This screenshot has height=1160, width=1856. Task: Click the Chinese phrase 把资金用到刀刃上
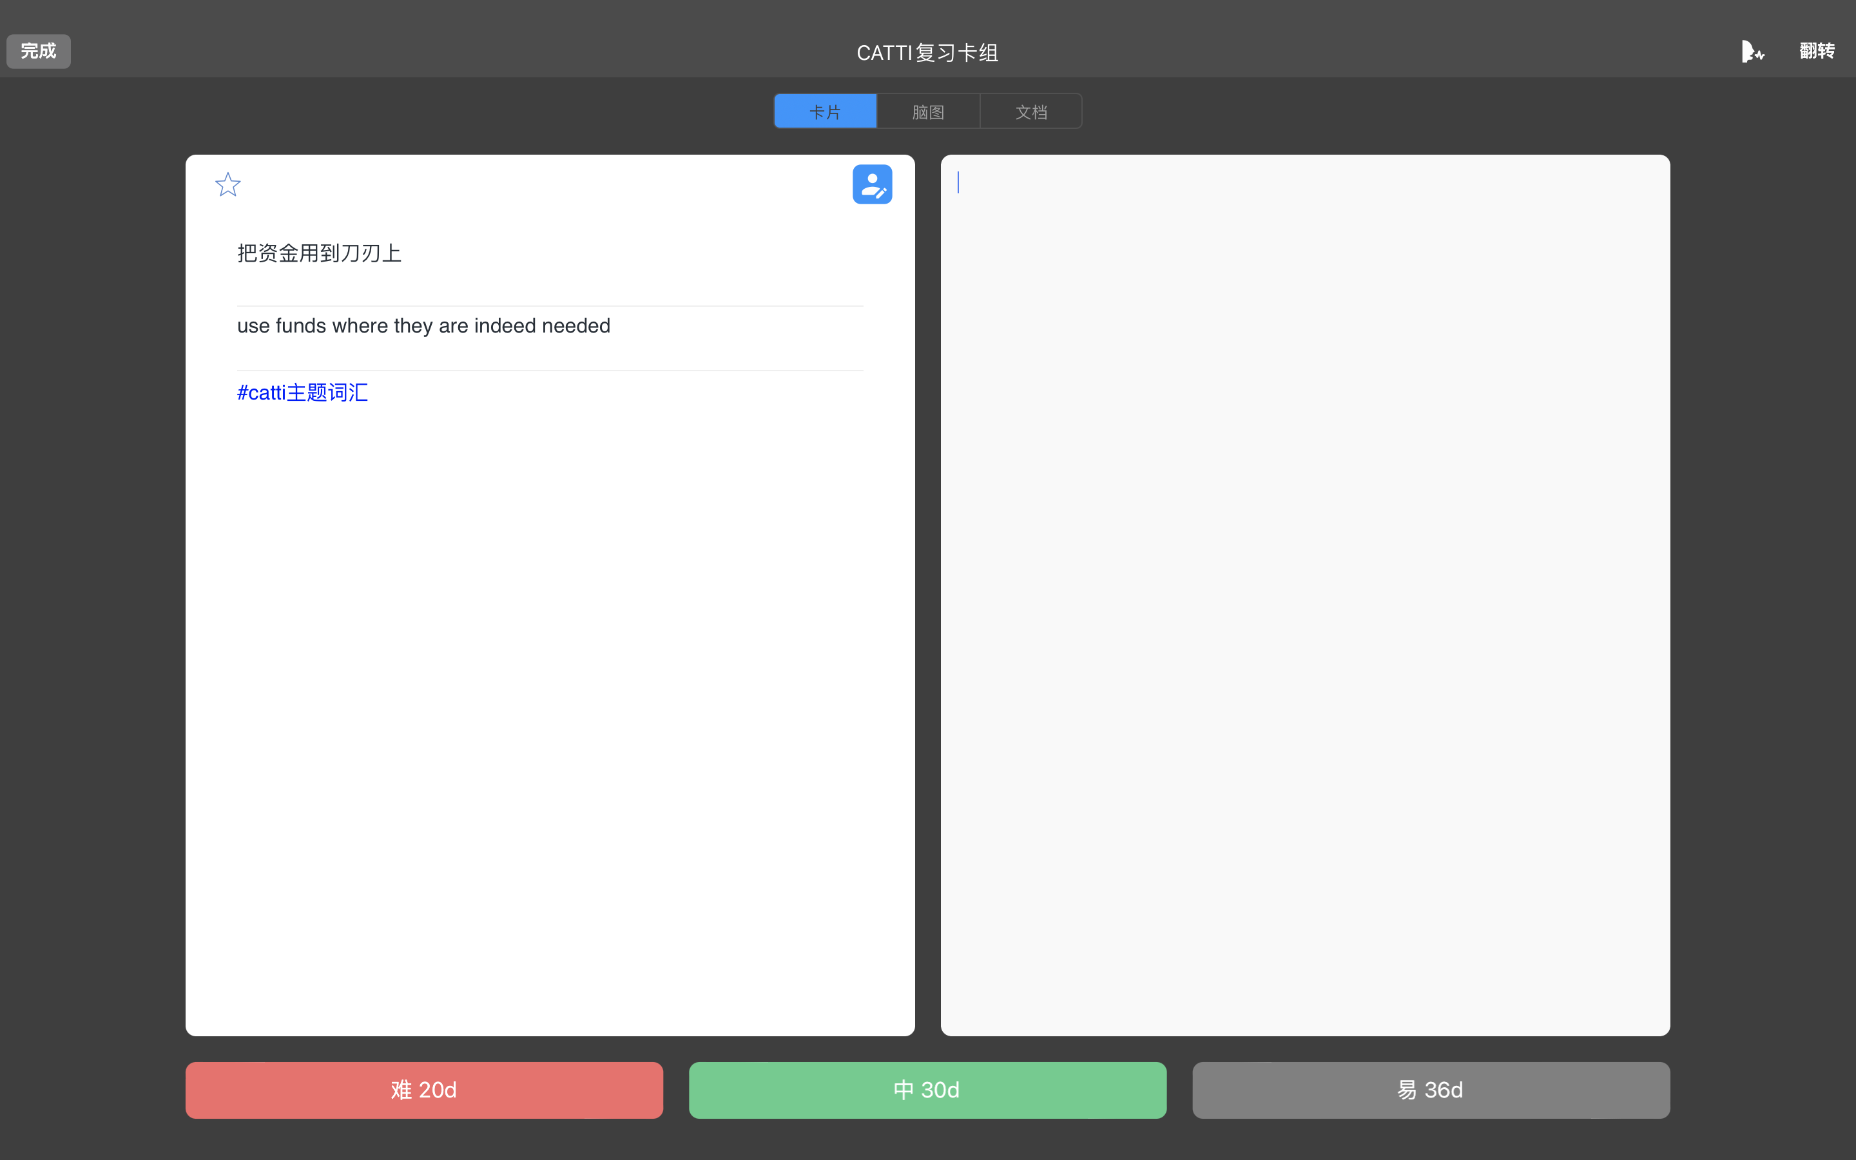click(319, 253)
